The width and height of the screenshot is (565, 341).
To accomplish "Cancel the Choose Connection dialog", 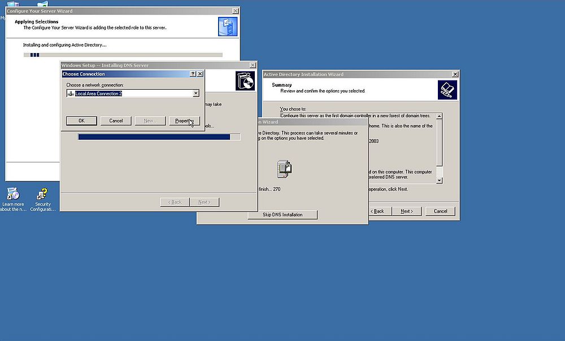I will tap(116, 121).
